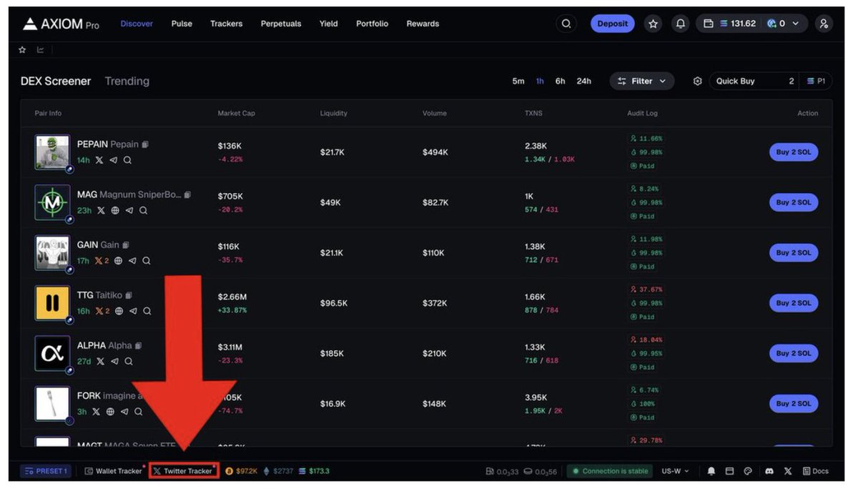
Task: Open Wallet Tracker in bottom bar
Action: [113, 471]
